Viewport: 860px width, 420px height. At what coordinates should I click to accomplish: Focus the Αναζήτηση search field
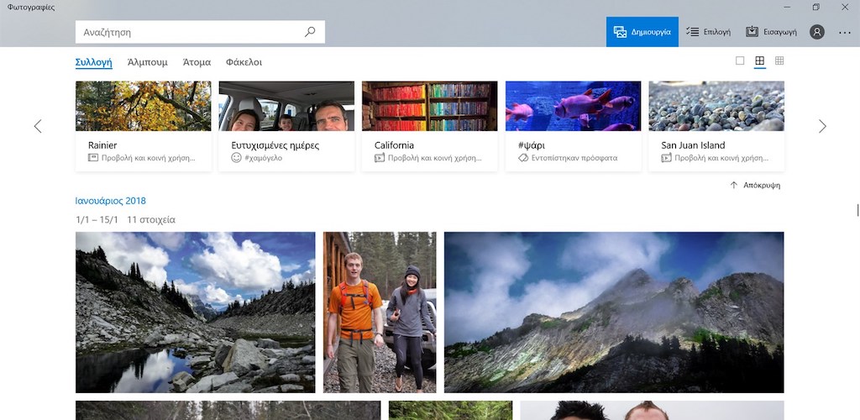(189, 32)
